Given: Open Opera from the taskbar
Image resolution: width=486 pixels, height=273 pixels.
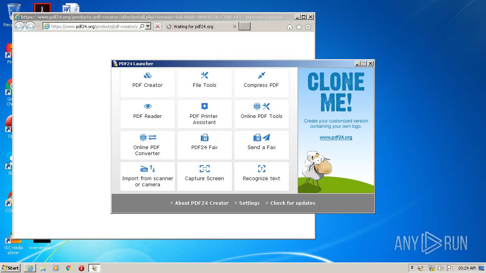Looking at the screenshot, I should [x=81, y=268].
